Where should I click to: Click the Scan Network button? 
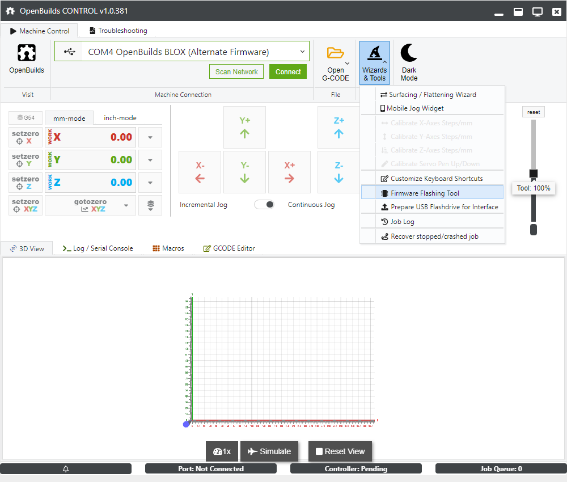[236, 72]
